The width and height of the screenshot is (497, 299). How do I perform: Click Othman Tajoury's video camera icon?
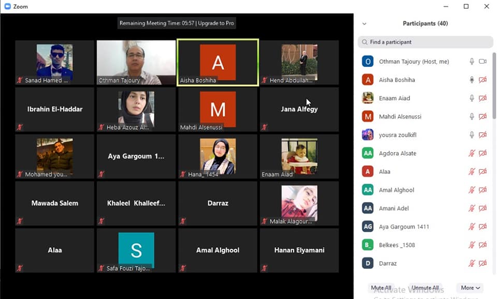pyautogui.click(x=483, y=62)
